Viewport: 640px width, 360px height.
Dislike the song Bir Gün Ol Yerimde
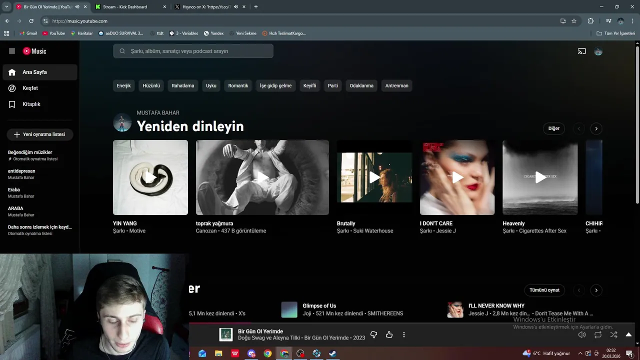[373, 335]
